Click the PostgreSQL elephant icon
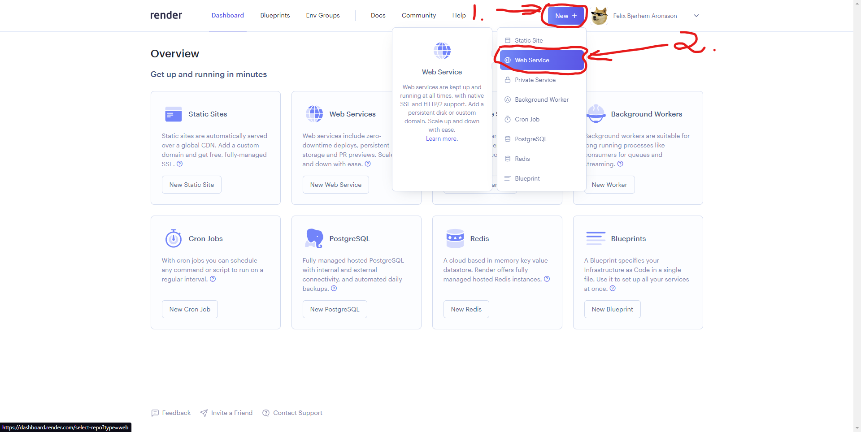Viewport: 861px width, 432px height. (x=314, y=238)
